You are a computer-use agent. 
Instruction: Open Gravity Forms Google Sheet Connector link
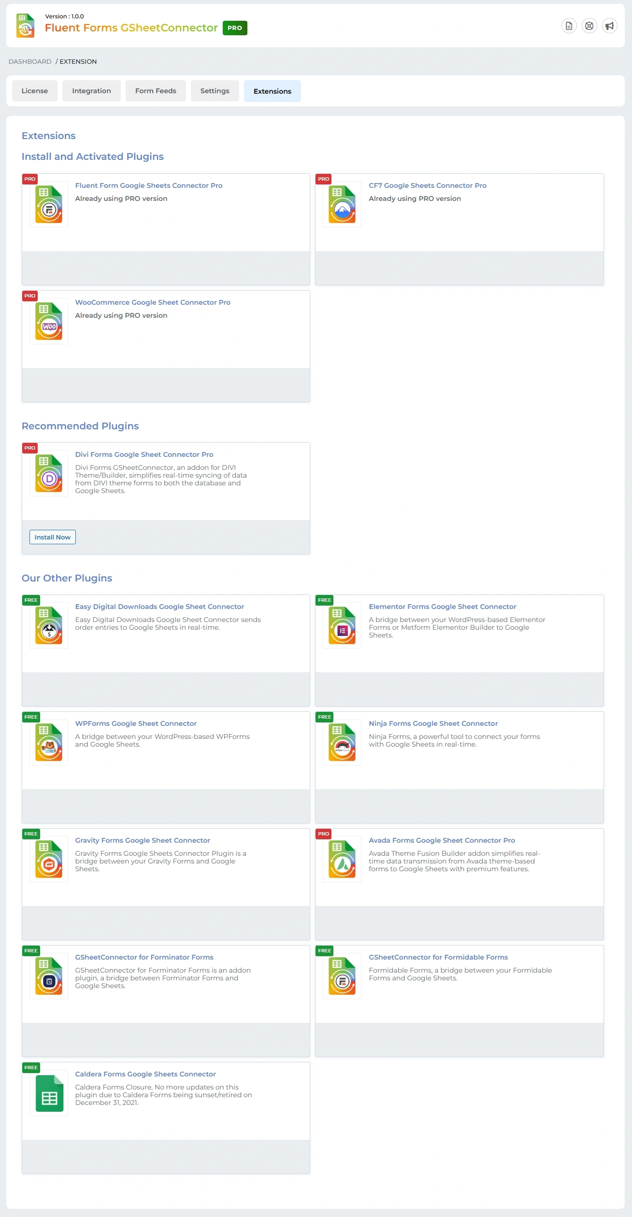(x=143, y=840)
